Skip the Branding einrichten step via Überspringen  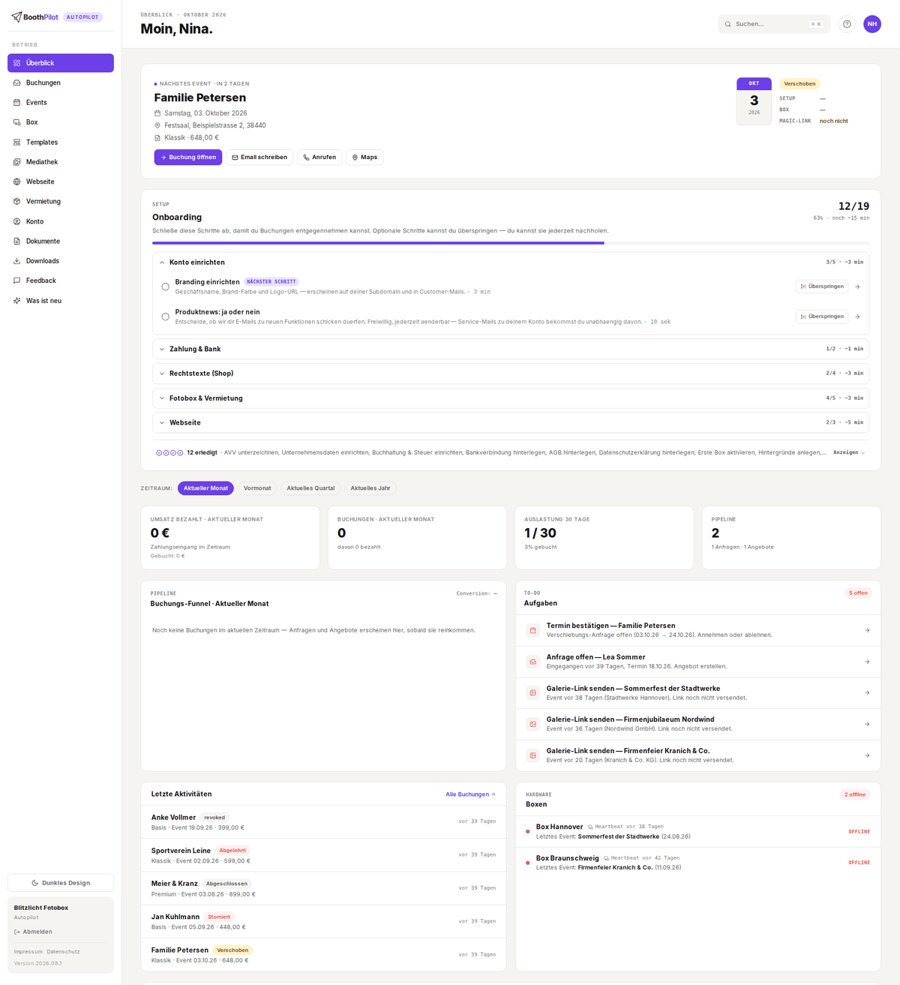point(822,287)
